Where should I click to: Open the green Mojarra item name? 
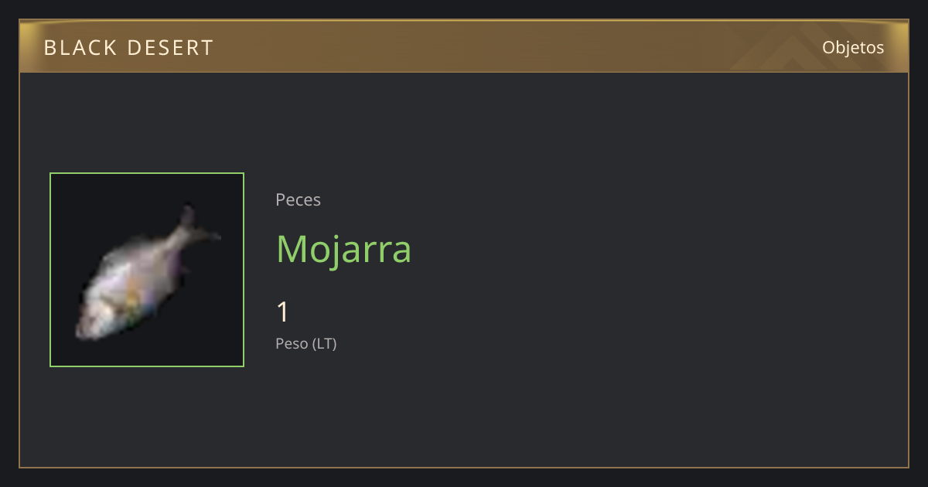[x=343, y=249]
